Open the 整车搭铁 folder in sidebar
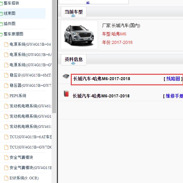Image resolution: width=183 pixels, height=183 pixels. [11, 3]
